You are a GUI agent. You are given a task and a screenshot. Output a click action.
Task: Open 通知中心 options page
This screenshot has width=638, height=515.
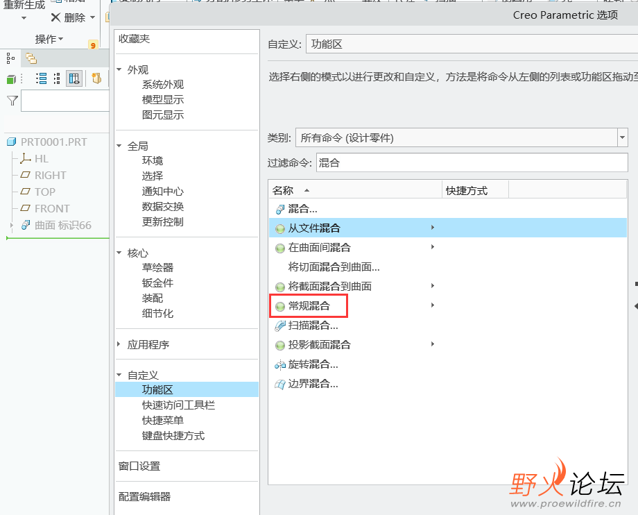pyautogui.click(x=163, y=192)
